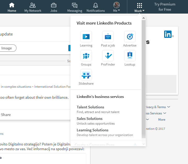Click the Post a job icon

(x=108, y=37)
